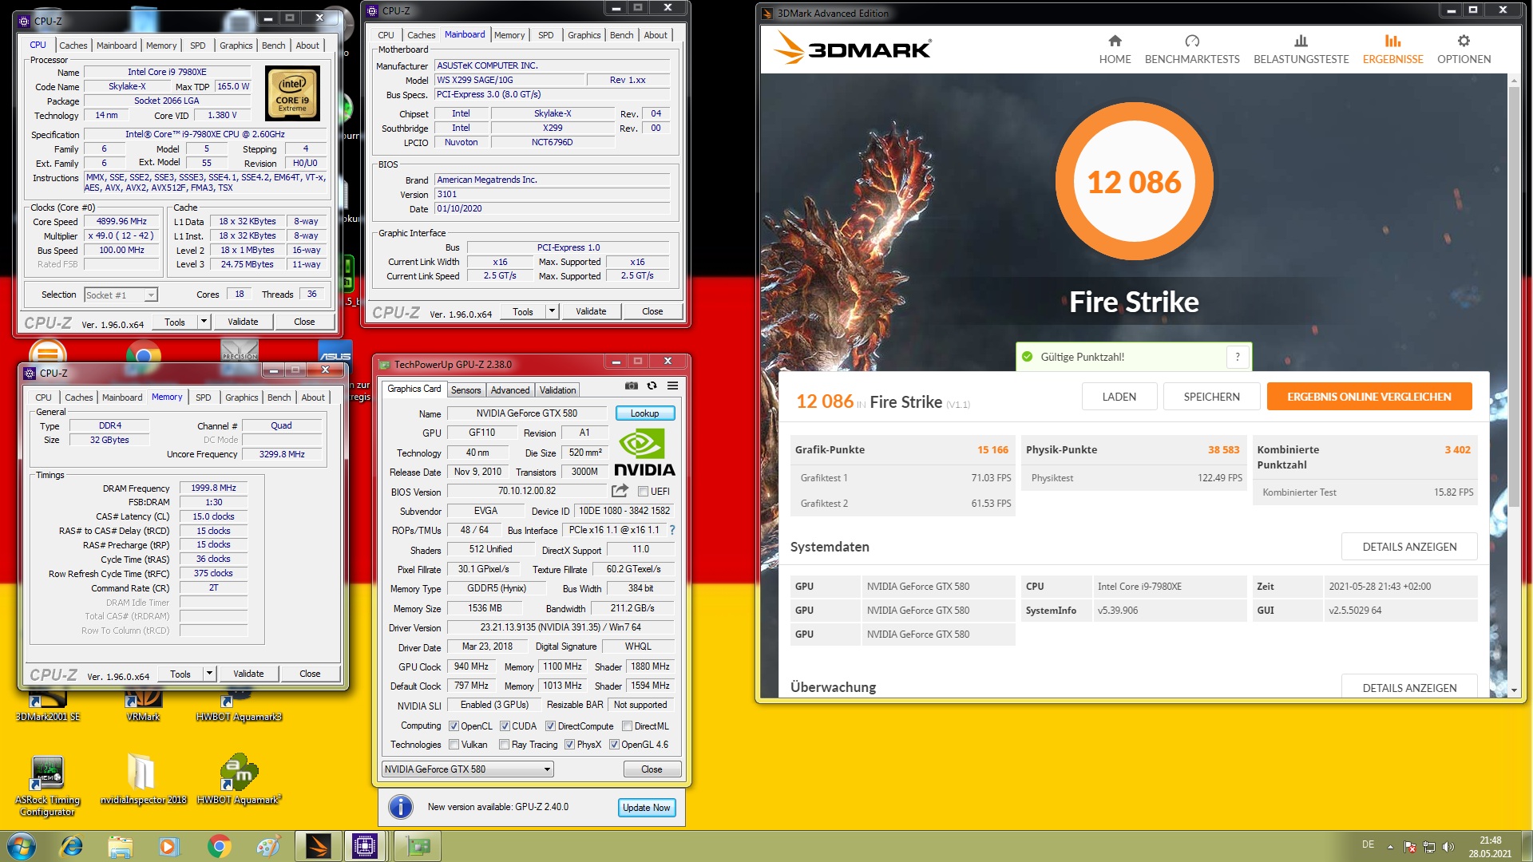Click Bus Interface question mark in GPU-Z
The width and height of the screenshot is (1533, 862).
point(672,530)
